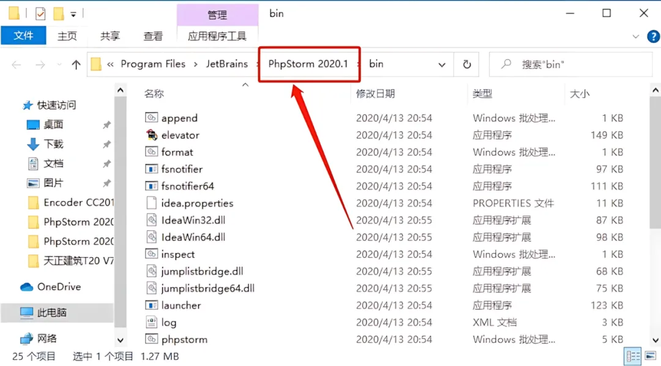
Task: Click the append batch file icon
Action: tap(151, 118)
